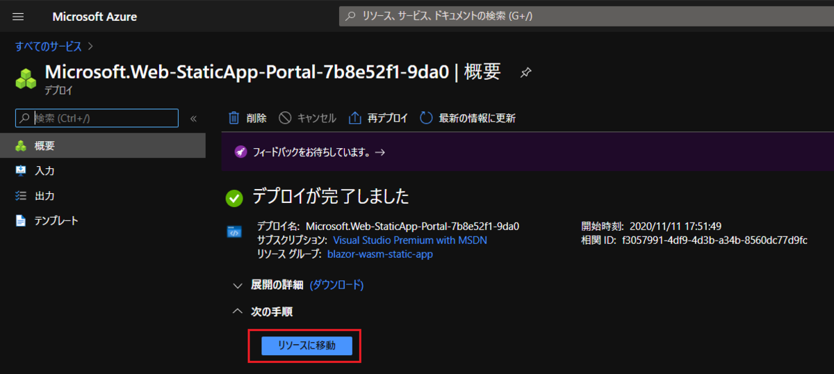
Task: Click the blue deployment name code icon
Action: (234, 232)
